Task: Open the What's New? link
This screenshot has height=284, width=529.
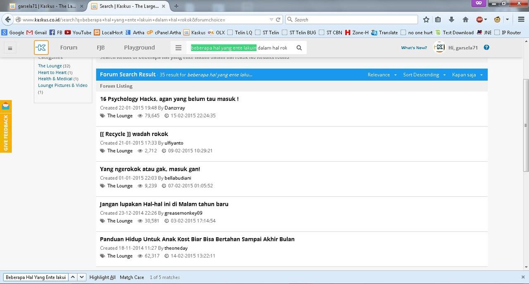Action: pos(414,48)
